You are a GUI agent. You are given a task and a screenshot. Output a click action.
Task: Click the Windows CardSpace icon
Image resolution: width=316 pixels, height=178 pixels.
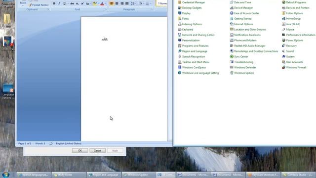pyautogui.click(x=180, y=67)
